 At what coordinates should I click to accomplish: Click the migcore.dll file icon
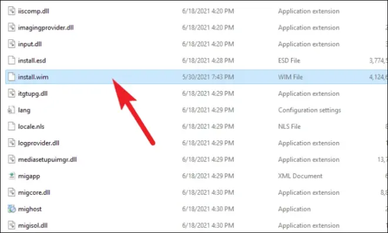point(11,193)
